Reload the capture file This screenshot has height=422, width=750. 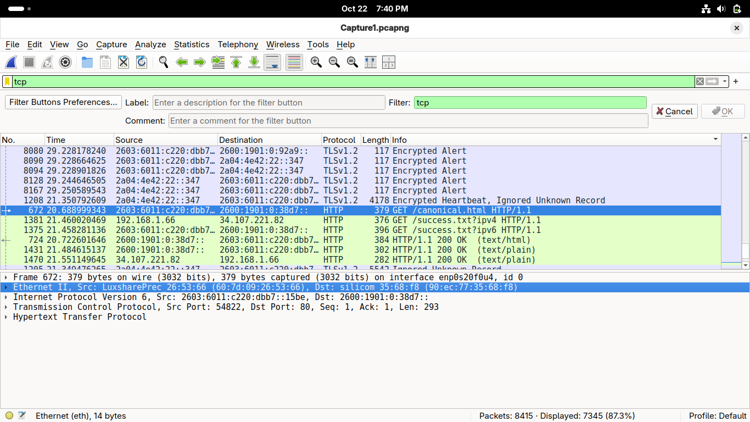[142, 63]
